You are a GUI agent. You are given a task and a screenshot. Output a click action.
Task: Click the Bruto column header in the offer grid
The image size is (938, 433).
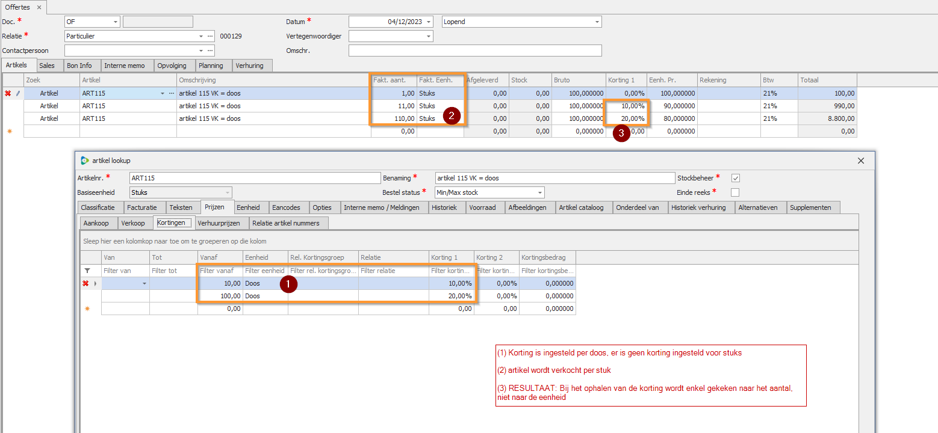coord(579,80)
